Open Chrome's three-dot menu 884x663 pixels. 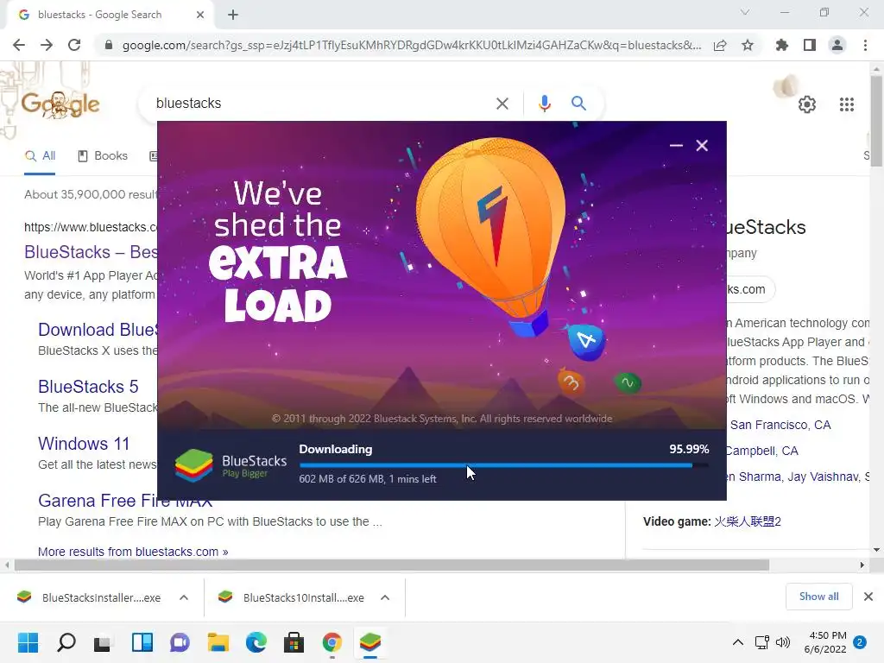[x=865, y=45]
